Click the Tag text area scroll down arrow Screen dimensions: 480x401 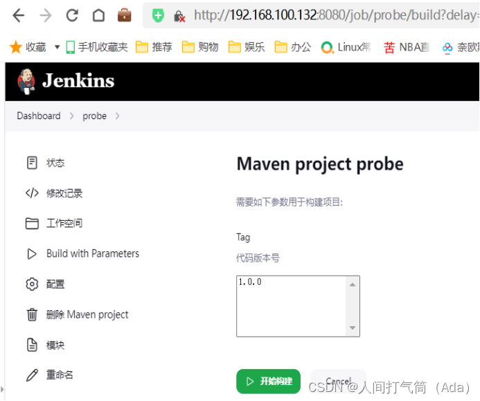point(353,328)
